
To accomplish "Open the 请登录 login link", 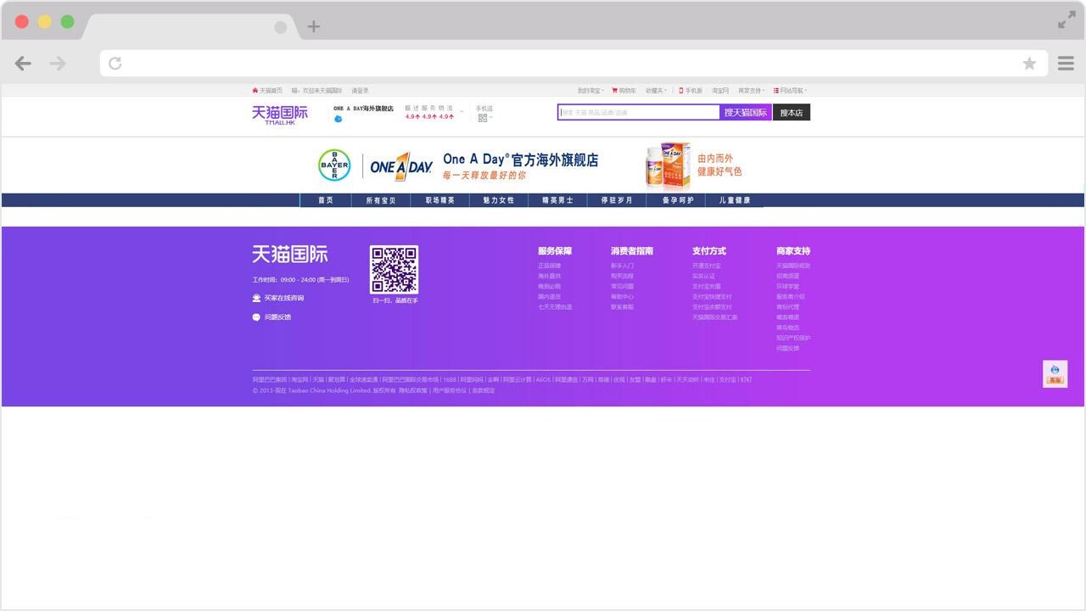I will tap(361, 90).
